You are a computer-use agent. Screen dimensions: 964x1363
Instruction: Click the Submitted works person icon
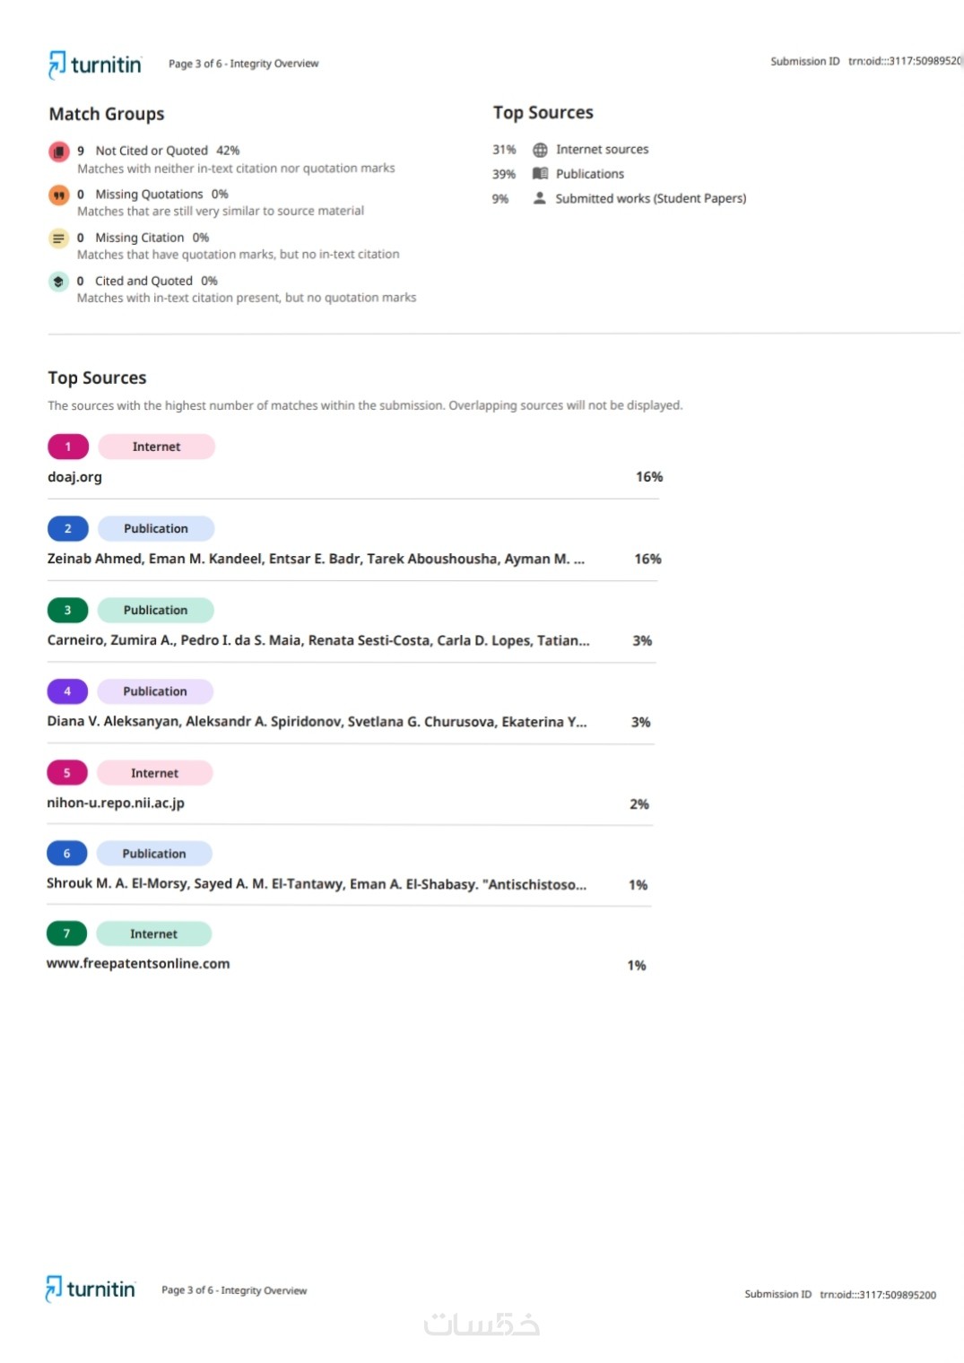pyautogui.click(x=540, y=198)
